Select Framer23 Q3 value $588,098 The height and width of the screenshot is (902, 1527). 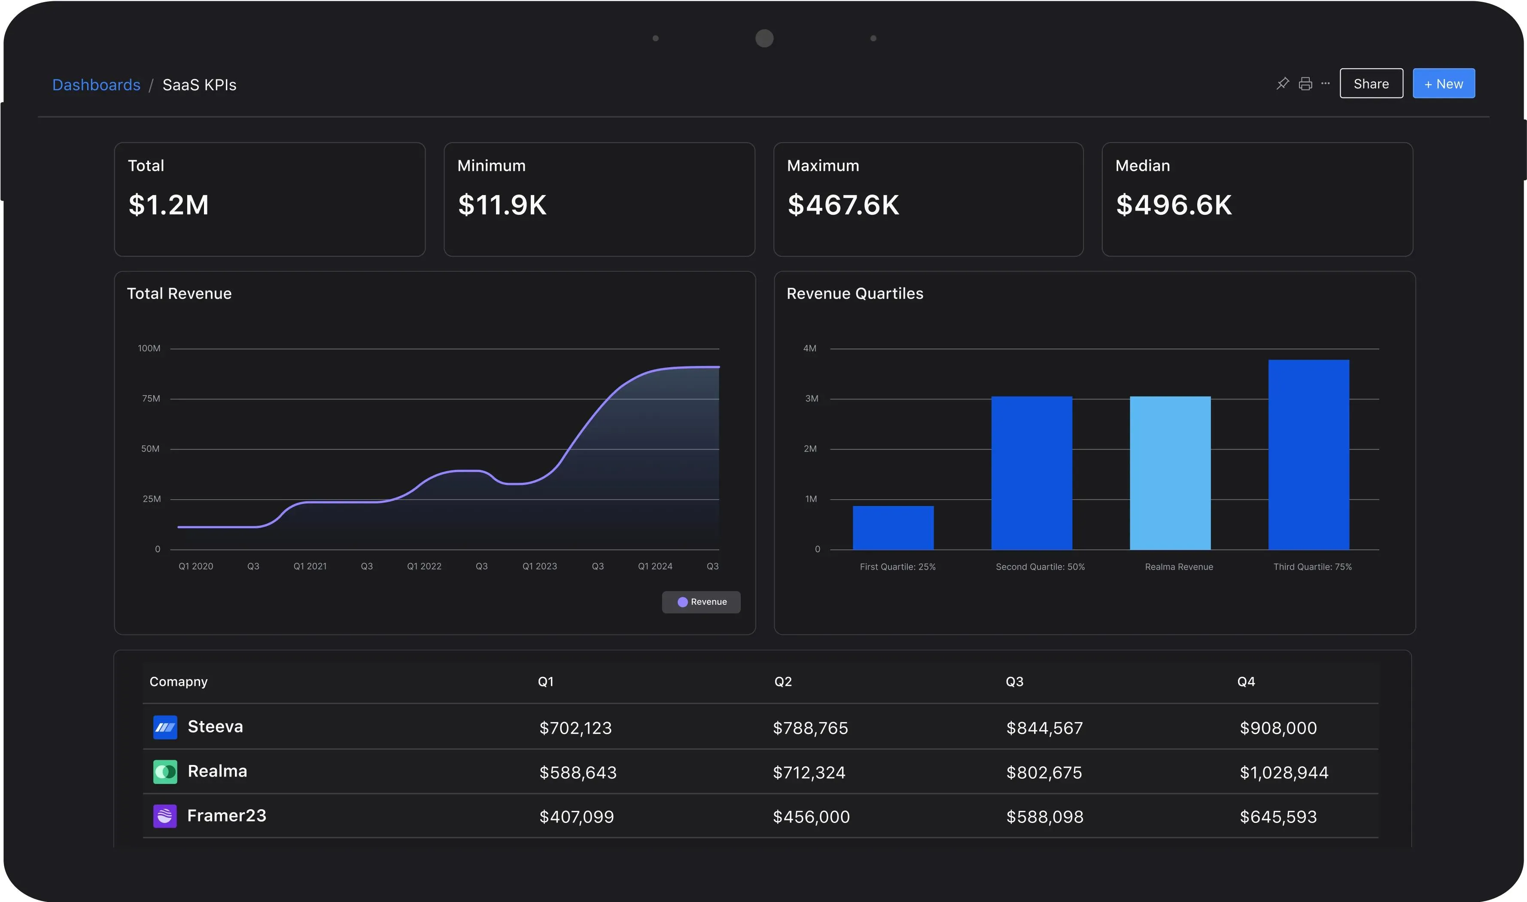point(1045,817)
